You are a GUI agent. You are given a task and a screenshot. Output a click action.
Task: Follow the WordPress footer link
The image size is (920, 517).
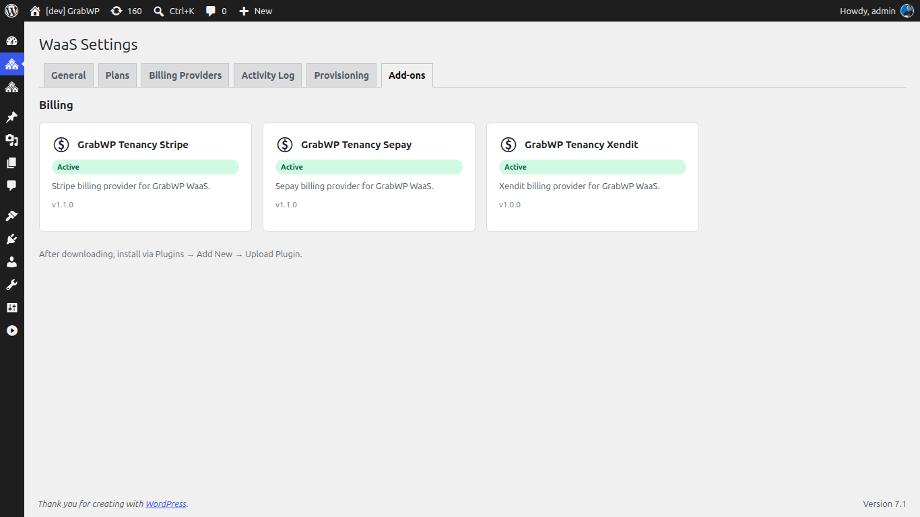pos(166,504)
